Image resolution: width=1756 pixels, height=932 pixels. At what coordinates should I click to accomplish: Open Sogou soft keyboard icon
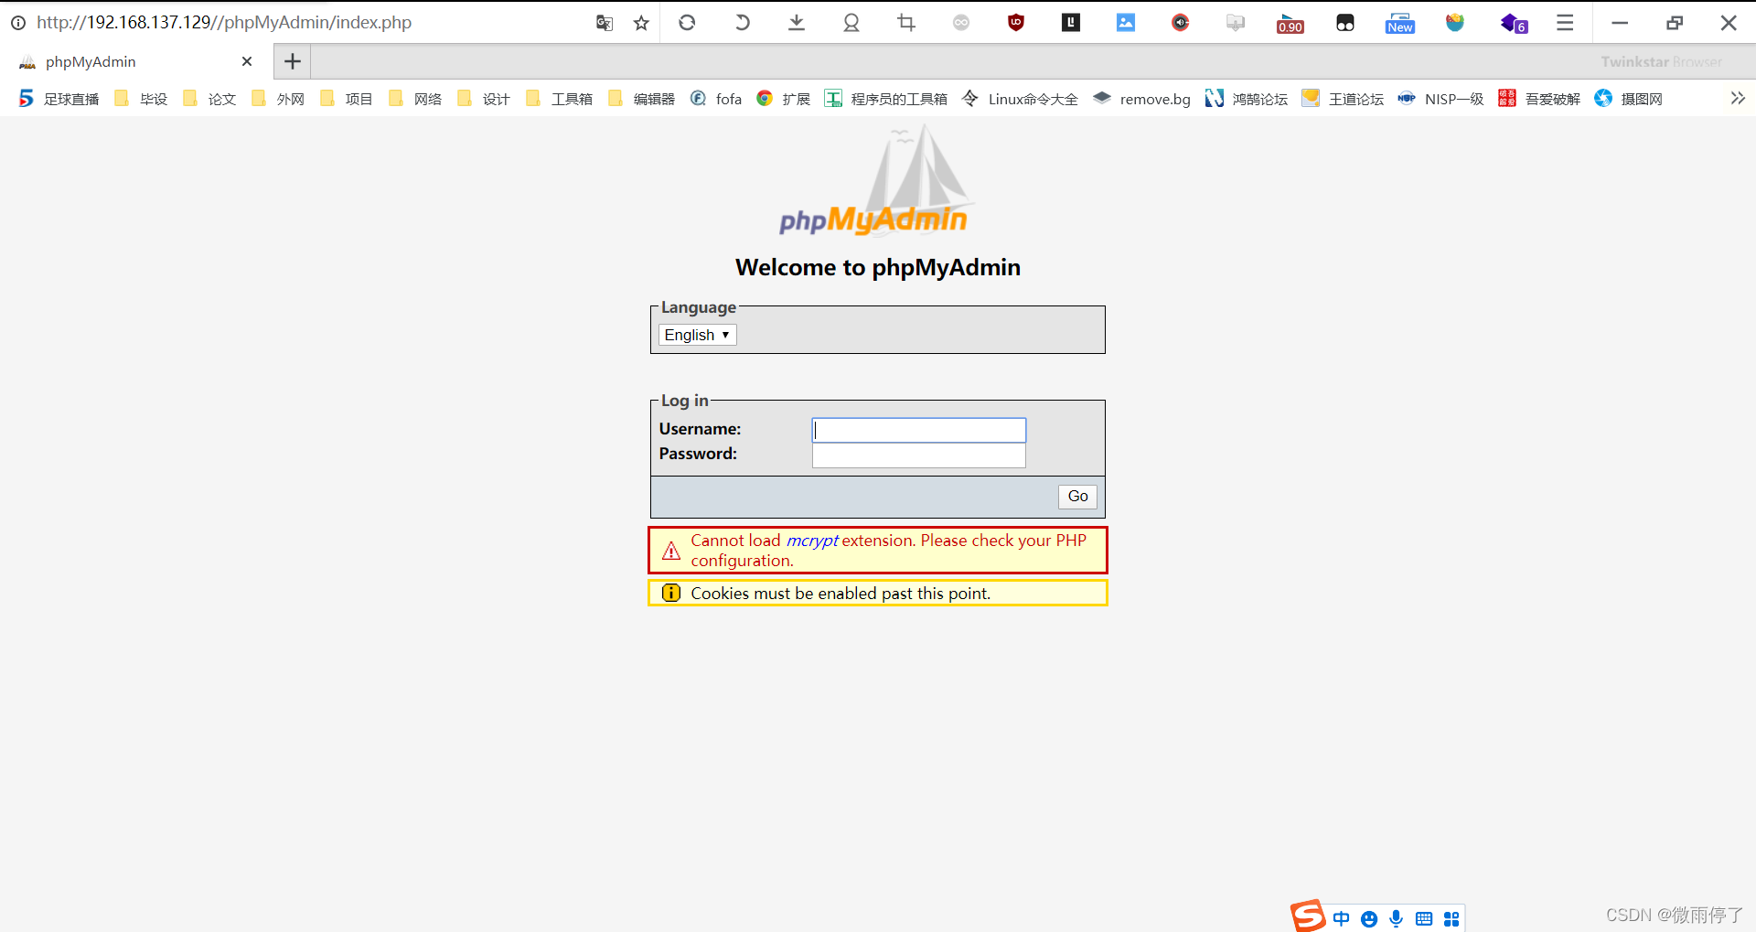1424,919
